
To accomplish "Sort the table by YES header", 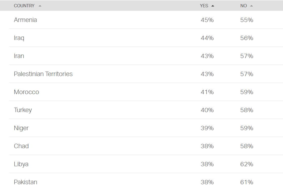I will [x=204, y=6].
